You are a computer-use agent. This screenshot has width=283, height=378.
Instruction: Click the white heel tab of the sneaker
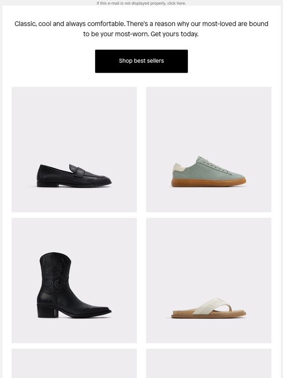pos(179,167)
